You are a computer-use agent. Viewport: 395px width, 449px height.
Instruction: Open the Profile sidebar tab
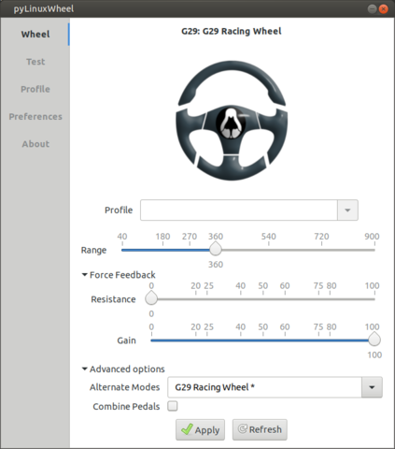pyautogui.click(x=35, y=89)
